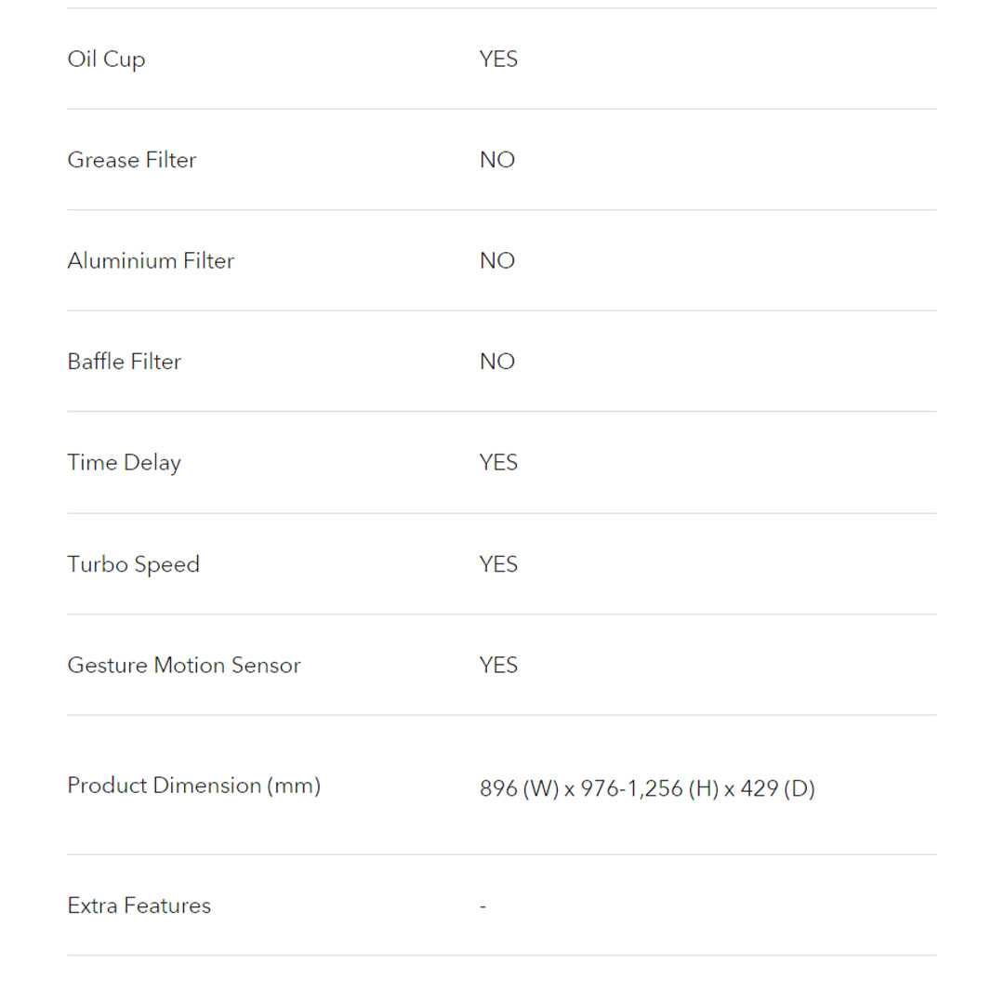Click the (mm) unit in Product Dimension
This screenshot has height=1004, width=1004.
pos(294,786)
